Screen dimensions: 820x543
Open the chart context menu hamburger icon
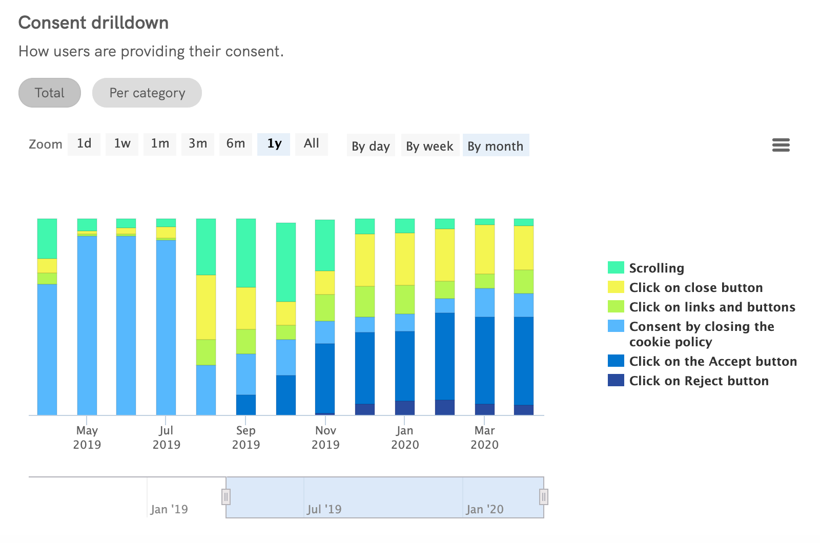pos(781,145)
